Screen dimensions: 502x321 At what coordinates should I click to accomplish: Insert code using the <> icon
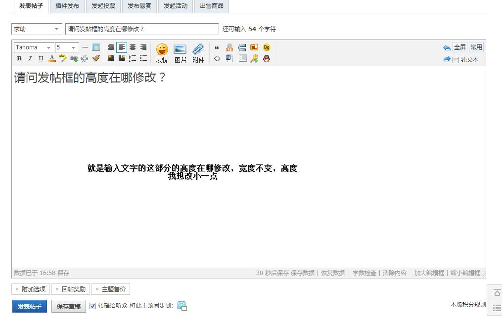[x=217, y=58]
